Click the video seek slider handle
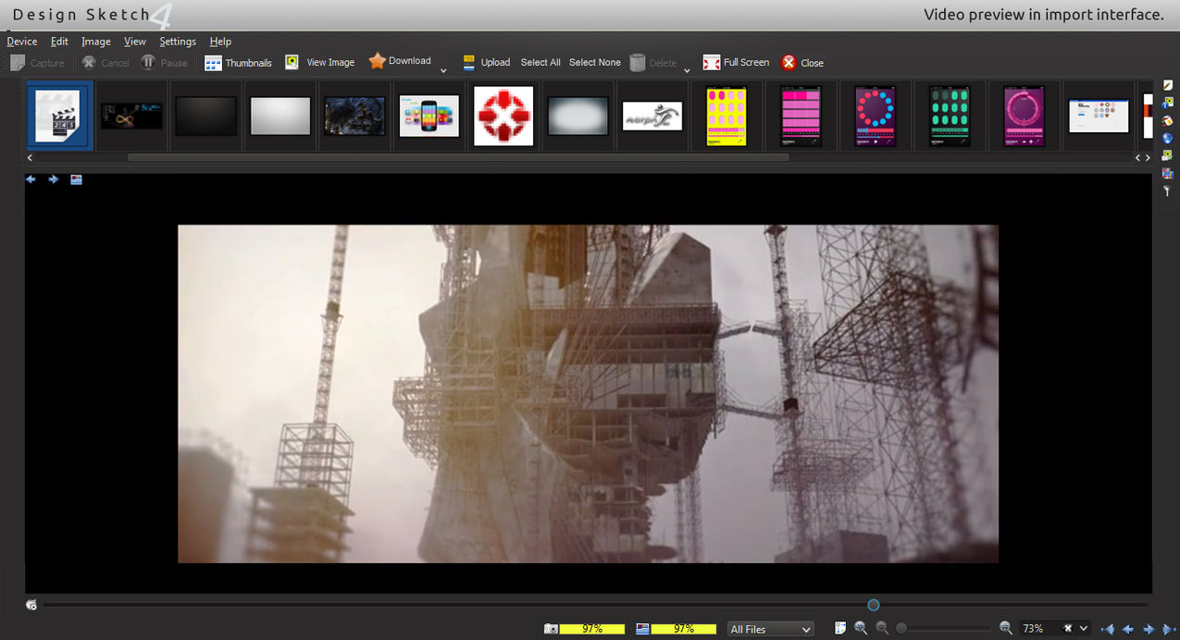Image resolution: width=1180 pixels, height=640 pixels. pyautogui.click(x=873, y=605)
